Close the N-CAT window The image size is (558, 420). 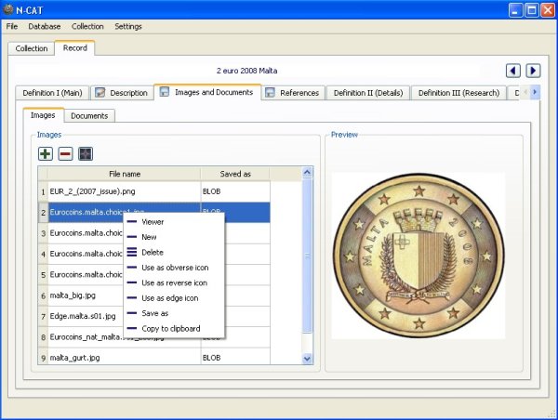point(548,10)
